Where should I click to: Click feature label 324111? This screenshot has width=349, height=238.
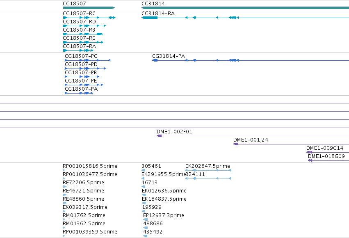[x=195, y=174]
